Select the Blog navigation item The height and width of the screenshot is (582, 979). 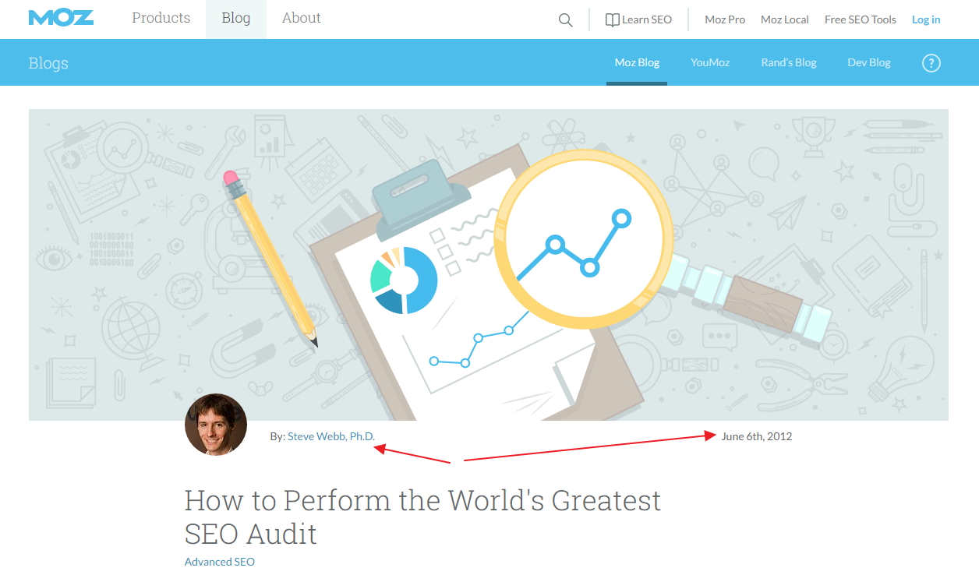236,18
